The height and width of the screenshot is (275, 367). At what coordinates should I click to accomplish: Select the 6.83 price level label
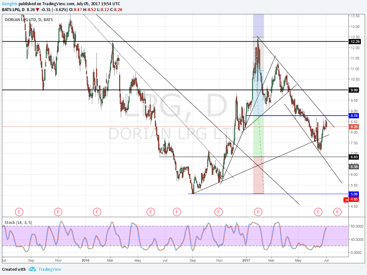[354, 157]
